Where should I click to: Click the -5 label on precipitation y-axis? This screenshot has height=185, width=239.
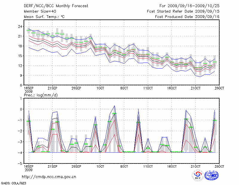click(20, 164)
